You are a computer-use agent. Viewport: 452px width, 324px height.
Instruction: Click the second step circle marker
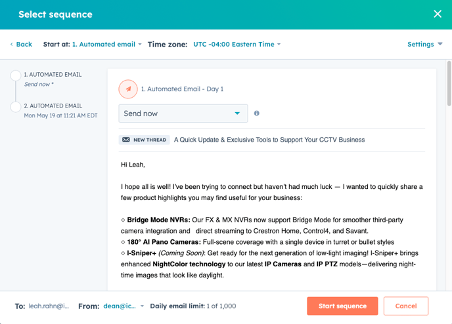[x=16, y=106]
